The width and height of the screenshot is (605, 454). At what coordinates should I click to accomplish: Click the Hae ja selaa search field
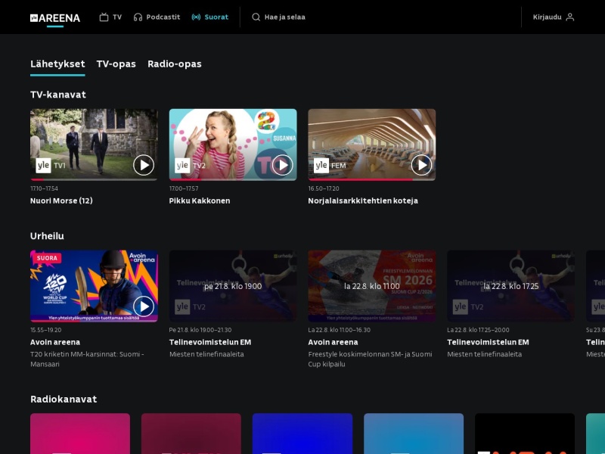tap(278, 17)
